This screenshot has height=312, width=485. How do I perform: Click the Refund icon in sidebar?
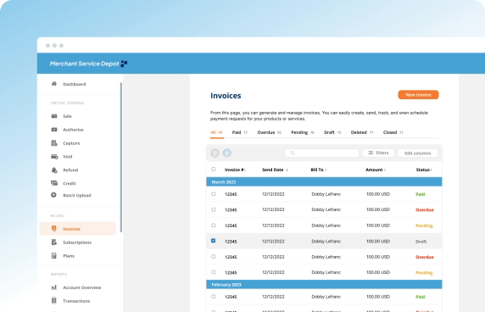click(x=54, y=170)
